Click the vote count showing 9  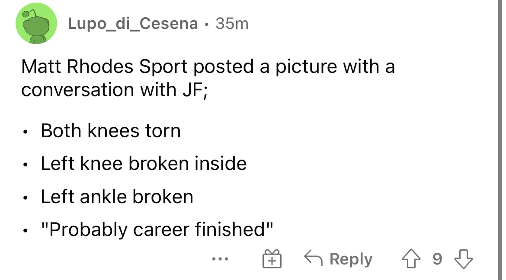pos(438,259)
